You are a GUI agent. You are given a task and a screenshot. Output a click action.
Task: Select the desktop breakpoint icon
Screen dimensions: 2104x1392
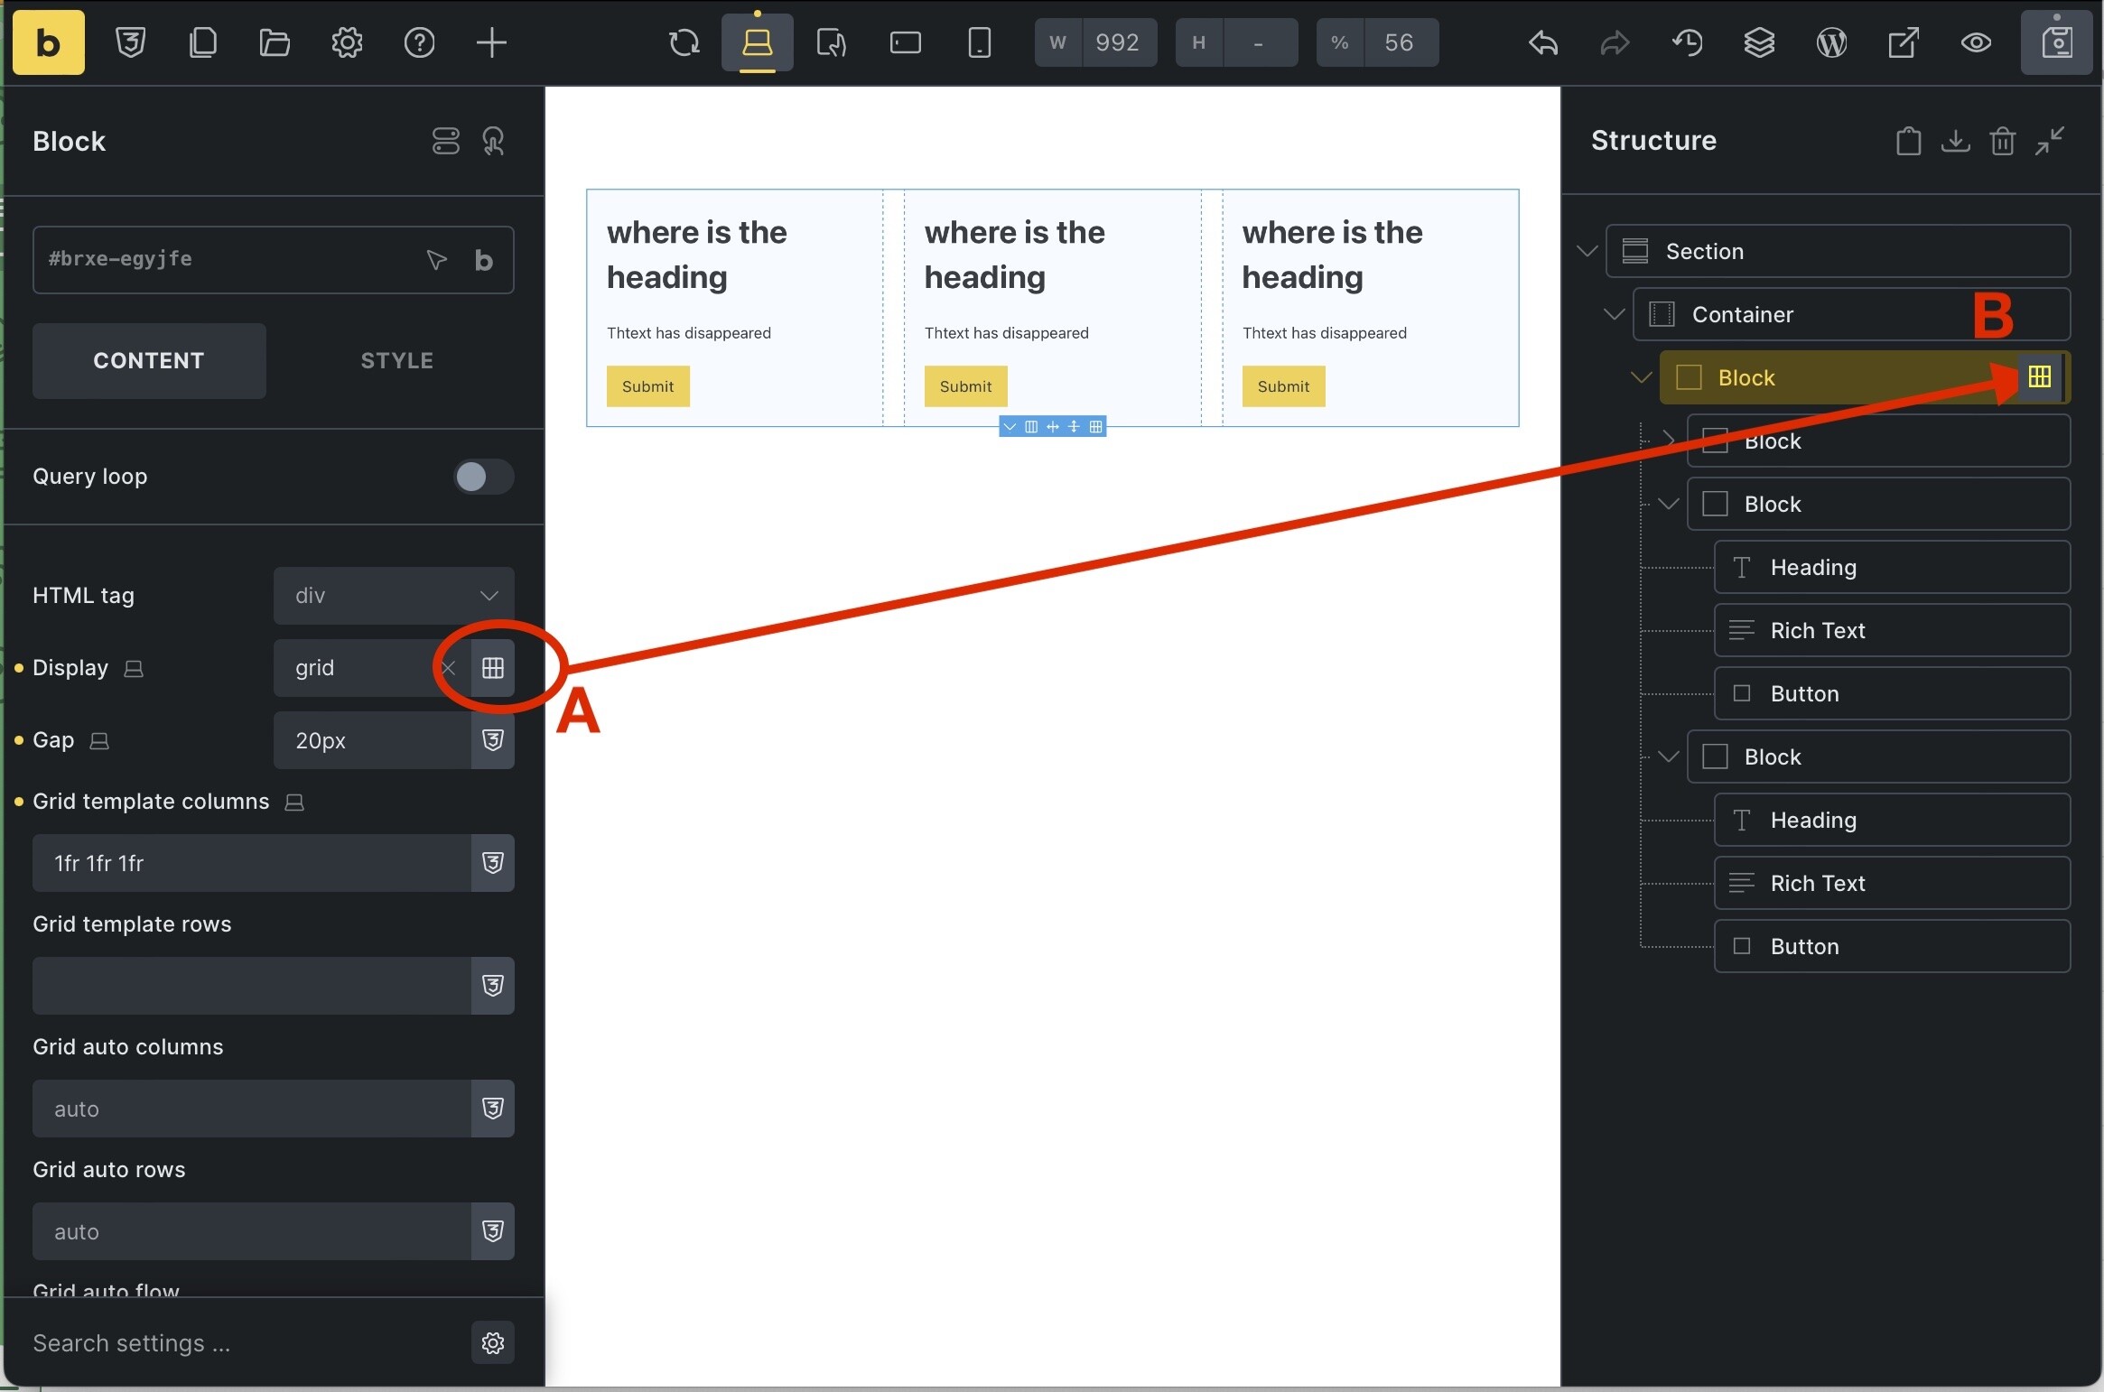(x=757, y=42)
